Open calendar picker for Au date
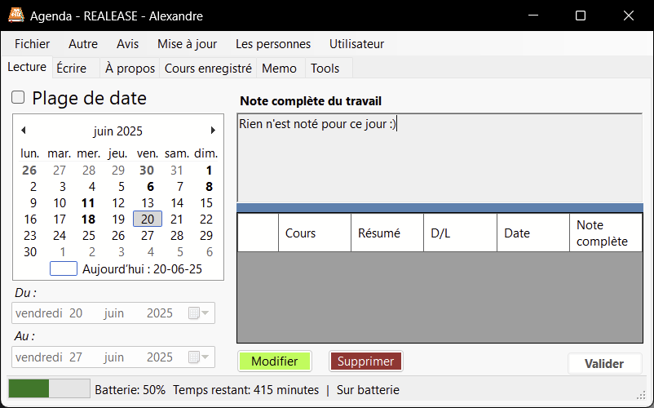654x408 pixels. click(x=198, y=357)
